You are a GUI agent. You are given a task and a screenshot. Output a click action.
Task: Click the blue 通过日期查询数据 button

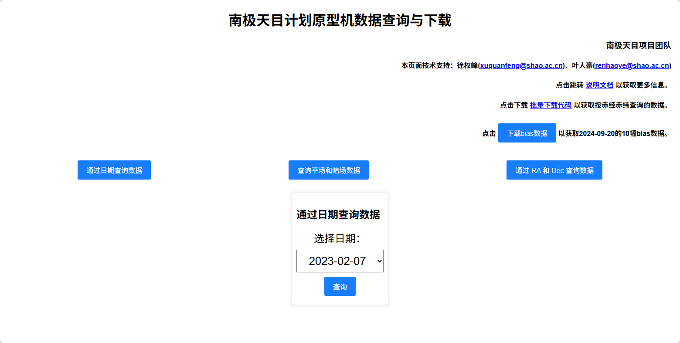pos(114,170)
